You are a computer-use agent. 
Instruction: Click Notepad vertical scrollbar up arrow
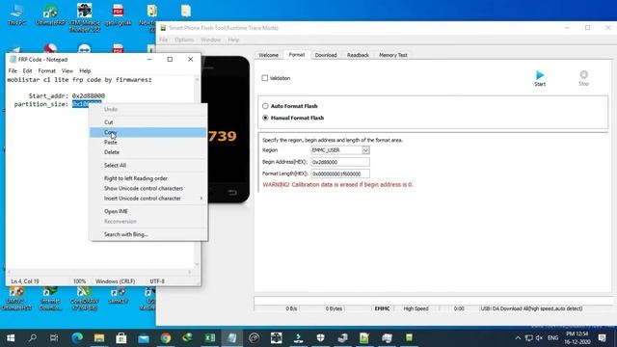tap(197, 79)
